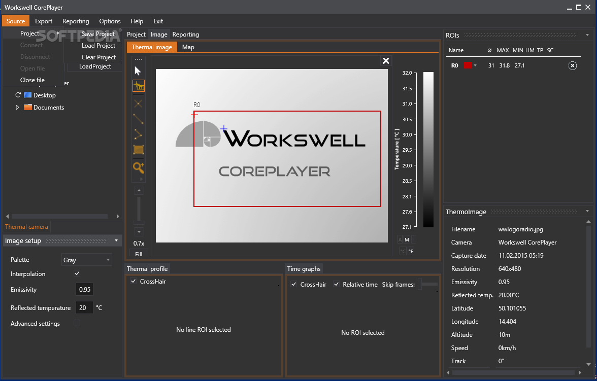Expand the Documents tree node

click(17, 108)
